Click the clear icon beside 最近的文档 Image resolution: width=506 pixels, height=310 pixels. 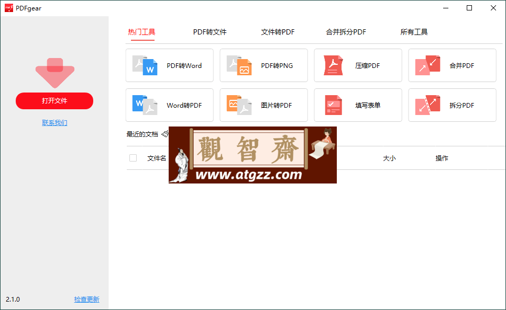coord(165,134)
